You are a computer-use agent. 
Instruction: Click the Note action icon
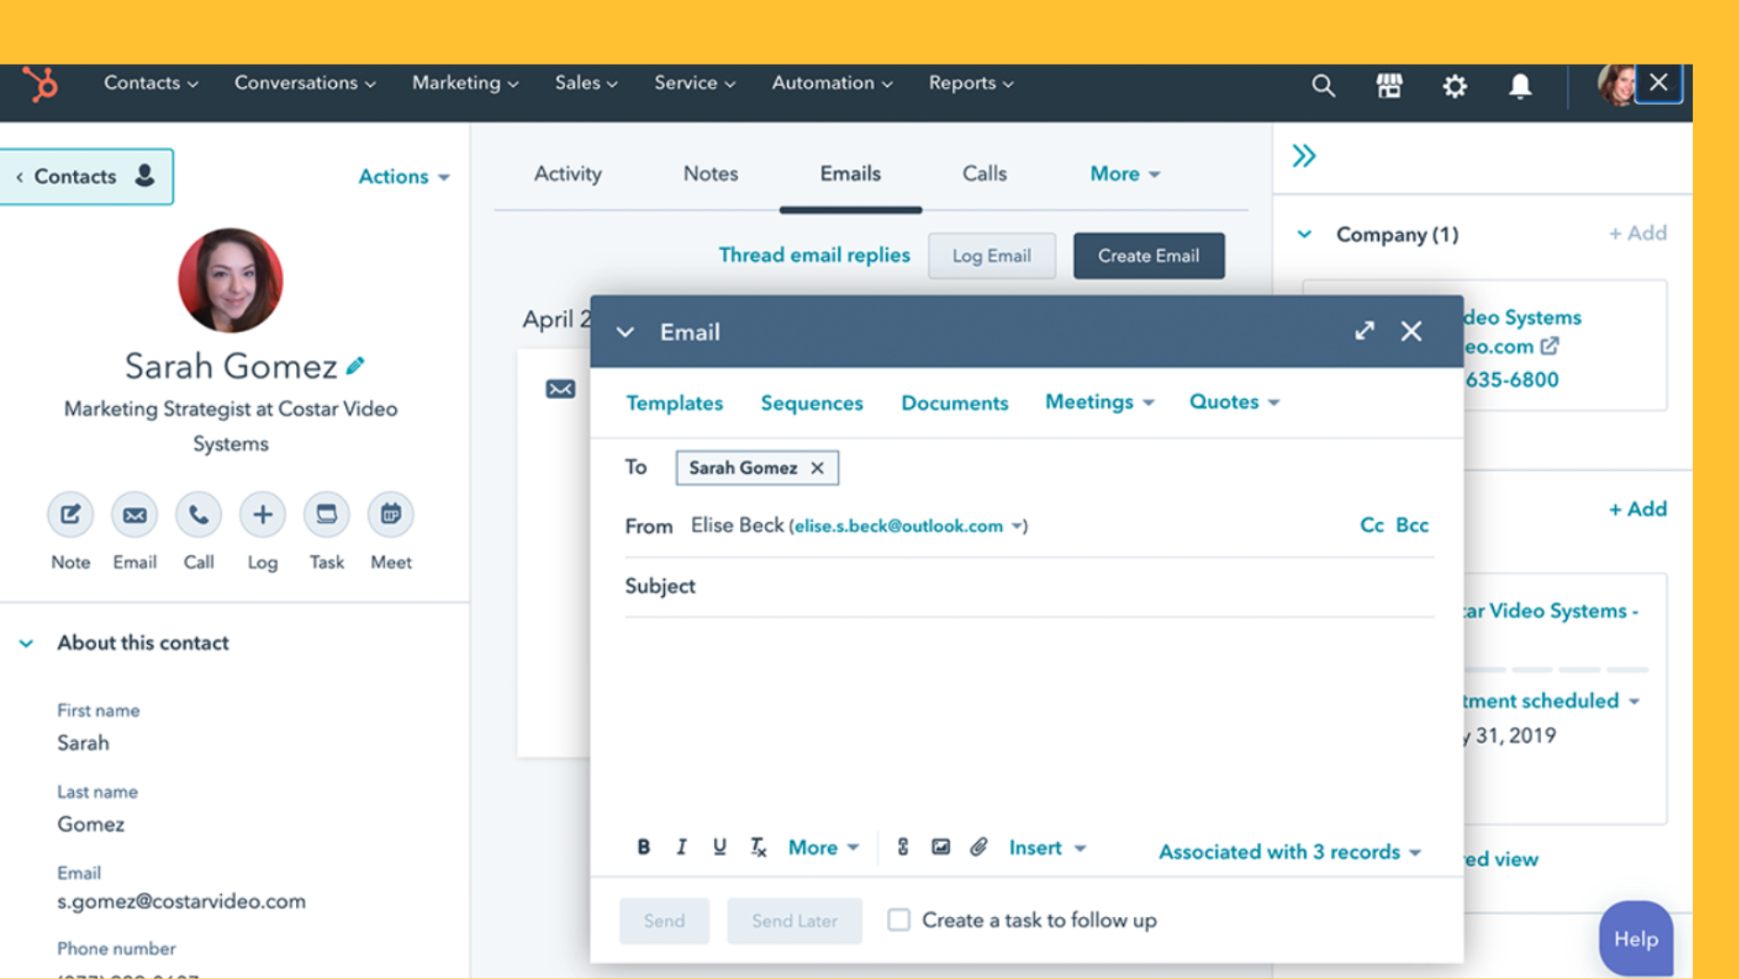point(70,514)
